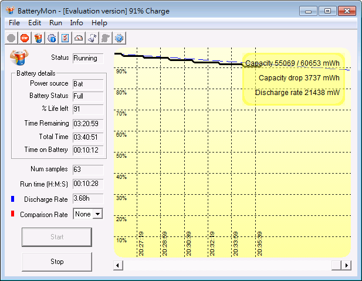Click the horizontal scrollbar thumb under graph

pos(336,265)
